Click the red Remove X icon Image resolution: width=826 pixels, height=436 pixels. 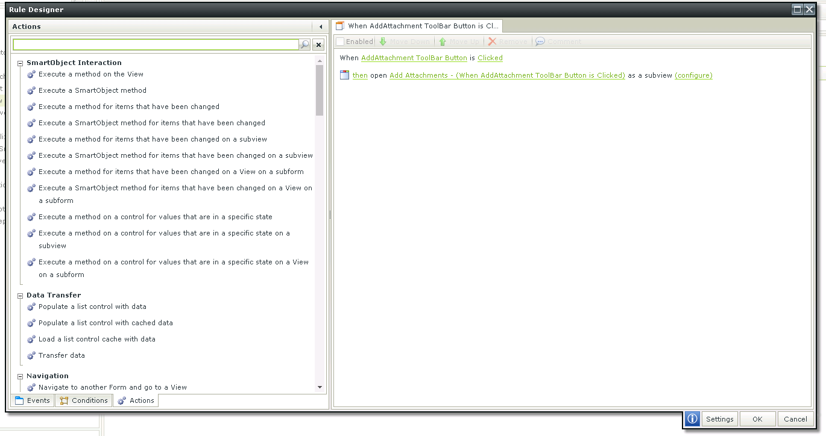pos(492,42)
